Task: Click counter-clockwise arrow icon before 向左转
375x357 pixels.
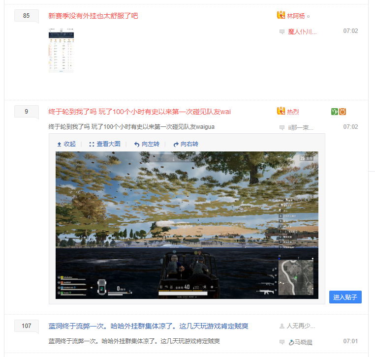Action: coord(136,144)
